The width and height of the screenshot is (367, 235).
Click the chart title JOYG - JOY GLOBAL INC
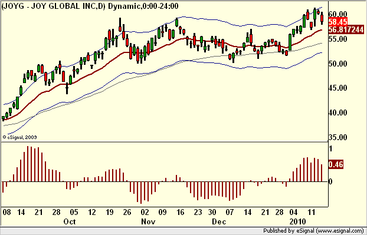coord(49,6)
